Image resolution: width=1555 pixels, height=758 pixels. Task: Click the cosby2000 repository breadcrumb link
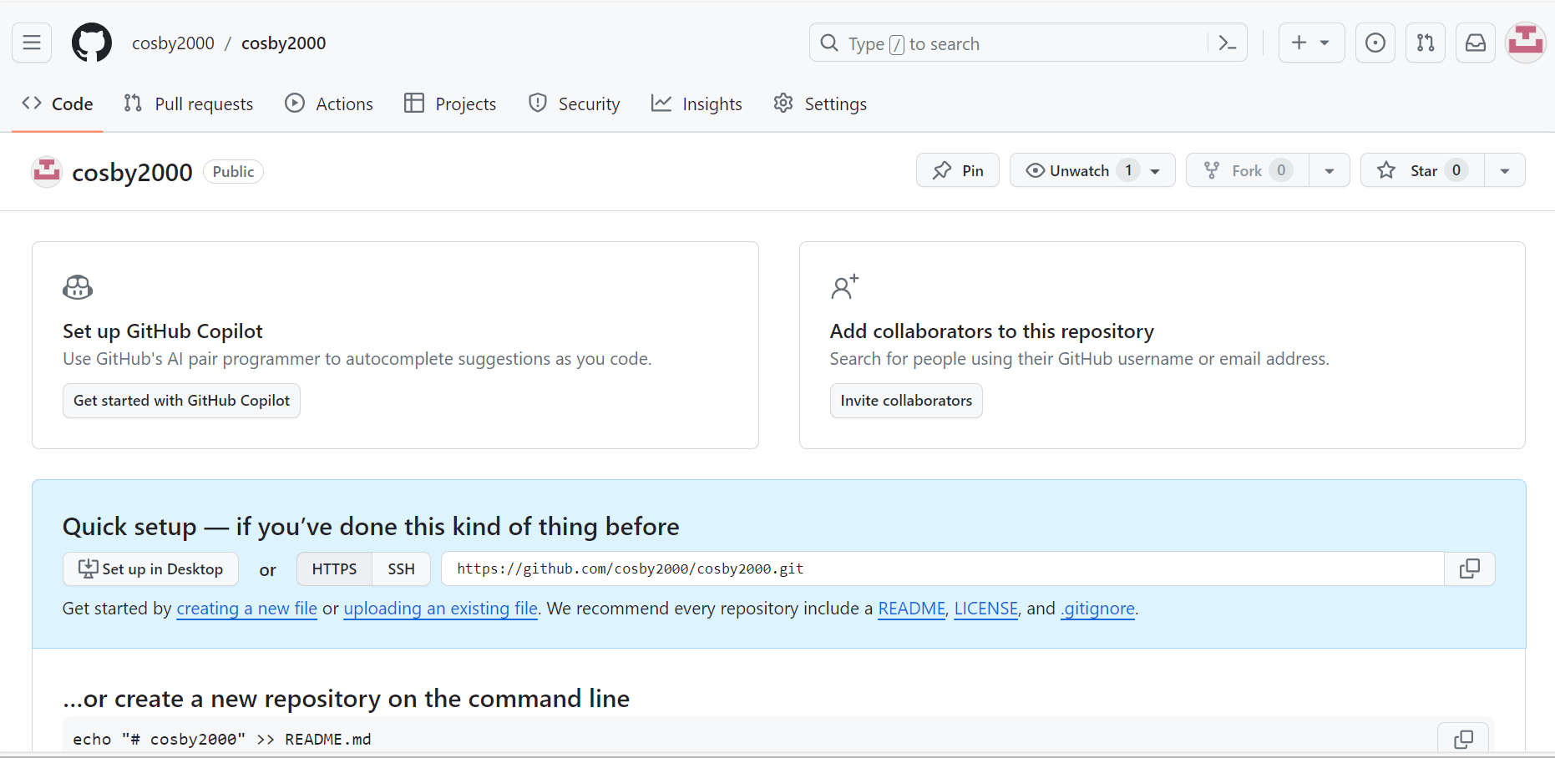(x=284, y=43)
